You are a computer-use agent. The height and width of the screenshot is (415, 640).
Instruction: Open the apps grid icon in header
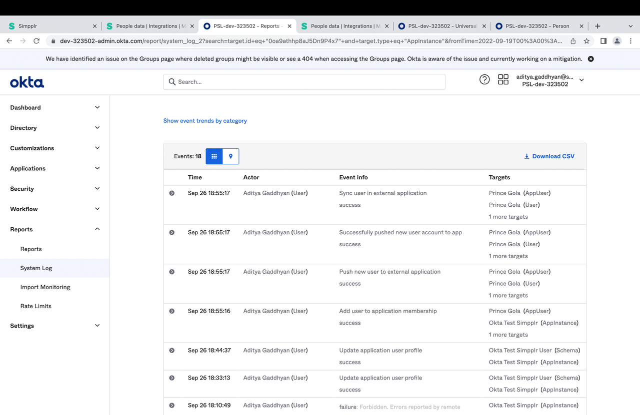[x=503, y=79]
